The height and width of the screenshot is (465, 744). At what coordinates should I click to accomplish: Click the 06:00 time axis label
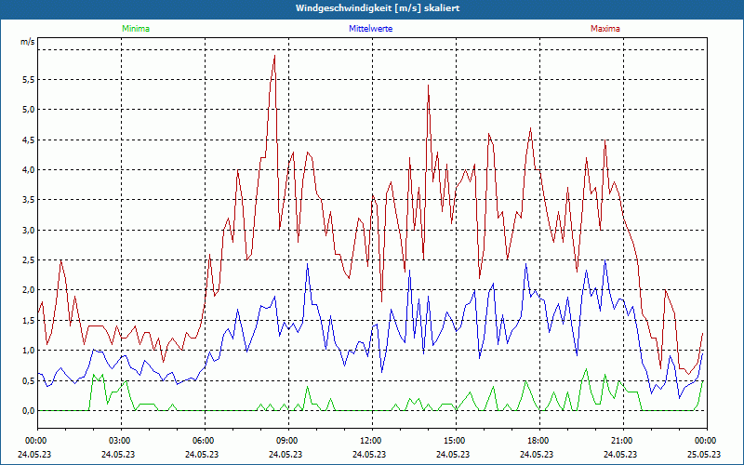pyautogui.click(x=204, y=441)
